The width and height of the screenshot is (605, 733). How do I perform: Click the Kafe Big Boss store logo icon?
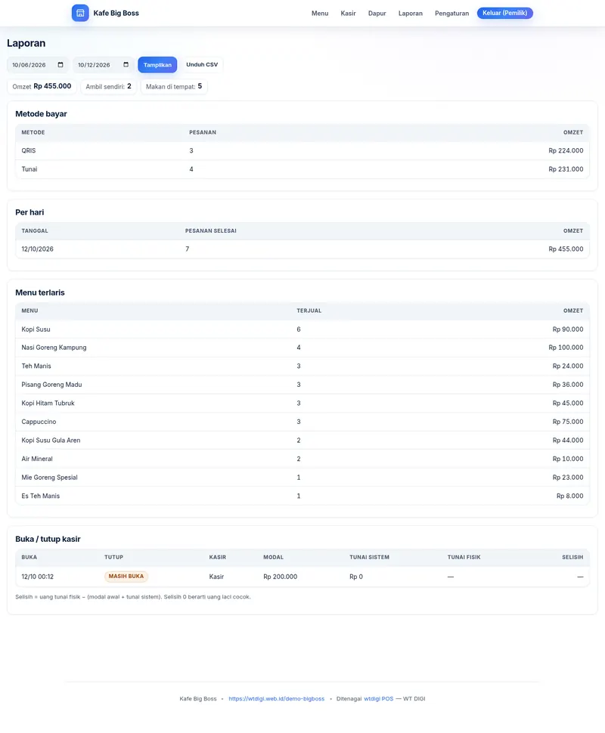pyautogui.click(x=80, y=13)
